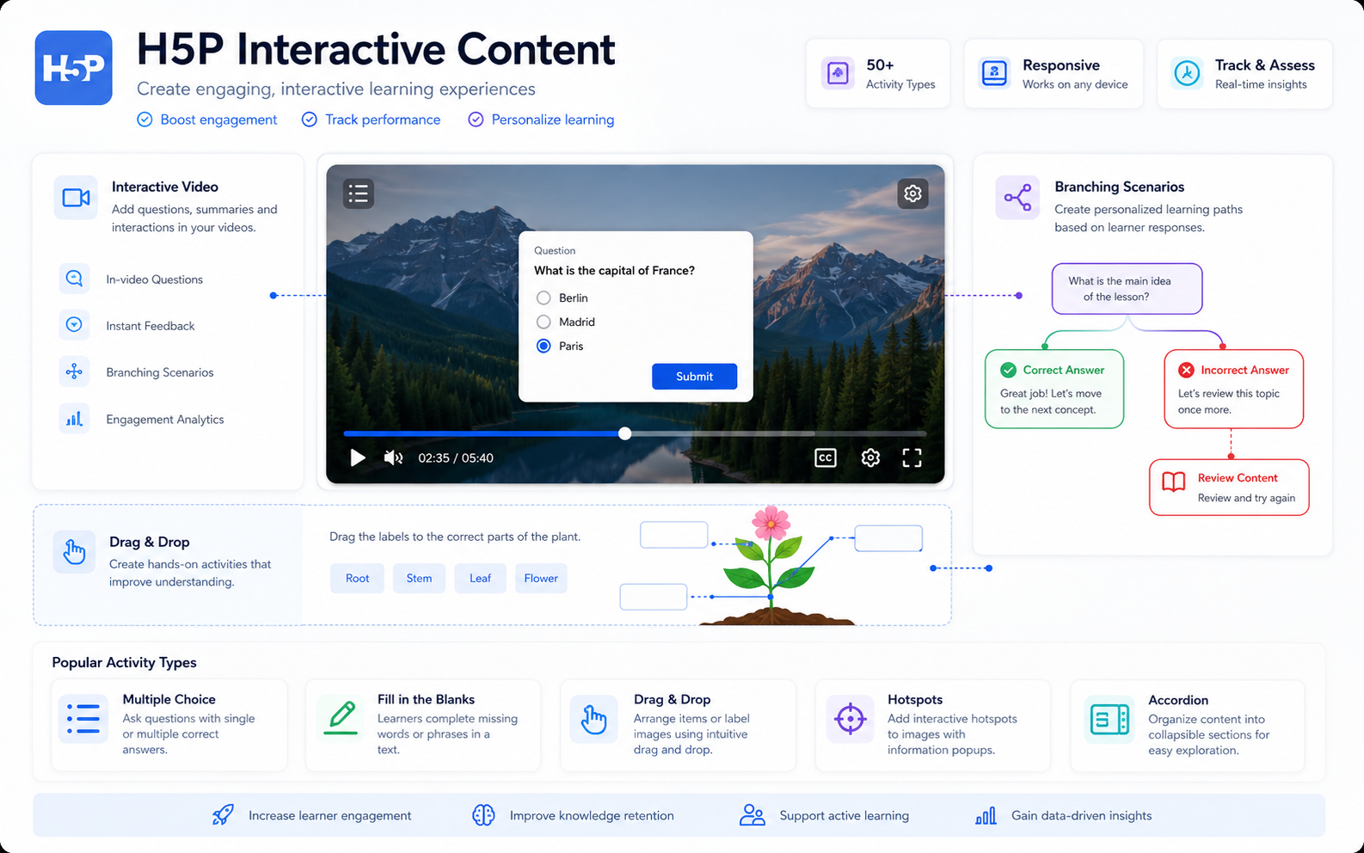Click the 'Popular Activity Types' heading
This screenshot has width=1364, height=853.
pyautogui.click(x=124, y=662)
